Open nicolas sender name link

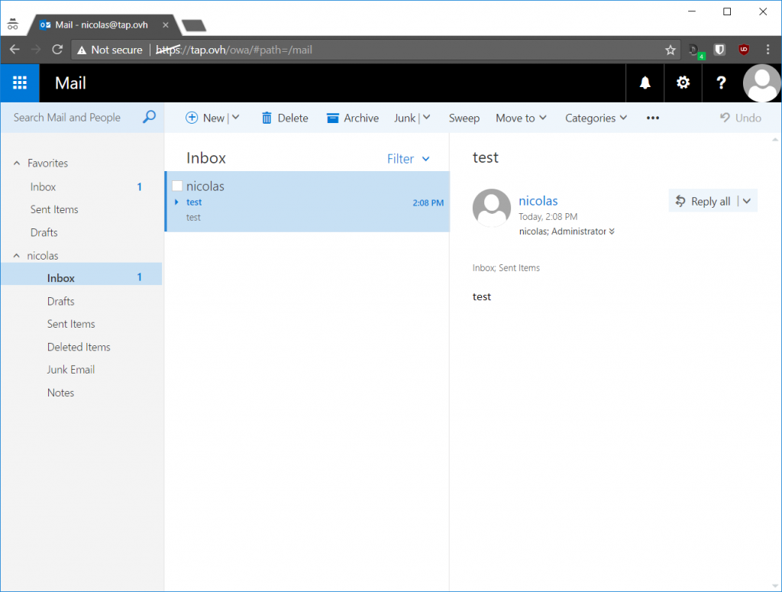click(x=538, y=200)
